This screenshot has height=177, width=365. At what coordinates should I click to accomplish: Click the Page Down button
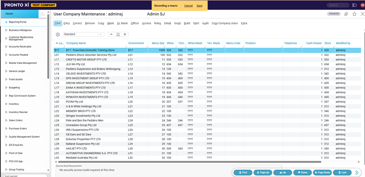coord(322,173)
